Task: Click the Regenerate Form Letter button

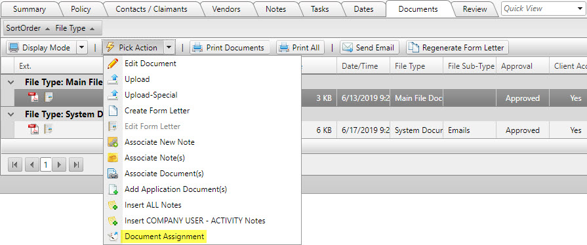Action: [x=457, y=48]
